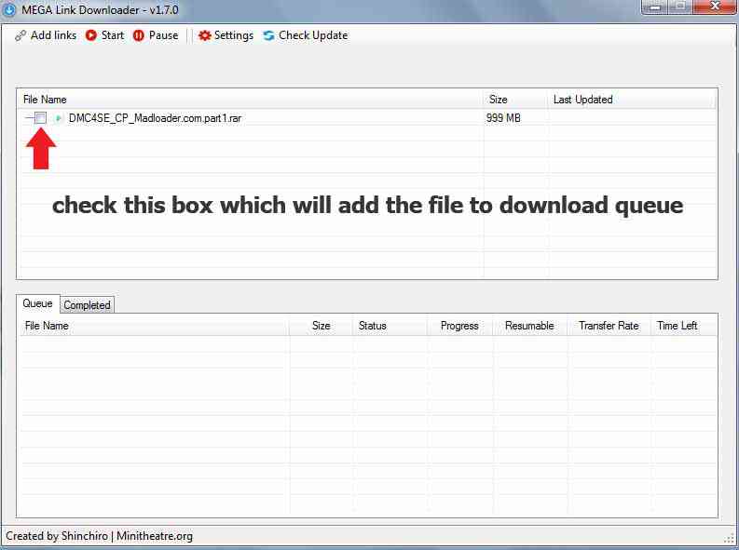Image resolution: width=739 pixels, height=550 pixels.
Task: Click the Last Updated column header
Action: [x=632, y=100]
